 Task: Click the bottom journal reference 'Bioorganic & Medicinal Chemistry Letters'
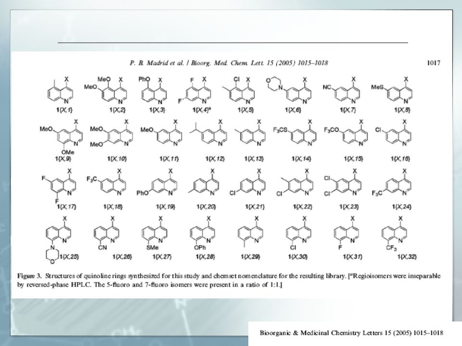pos(321,333)
